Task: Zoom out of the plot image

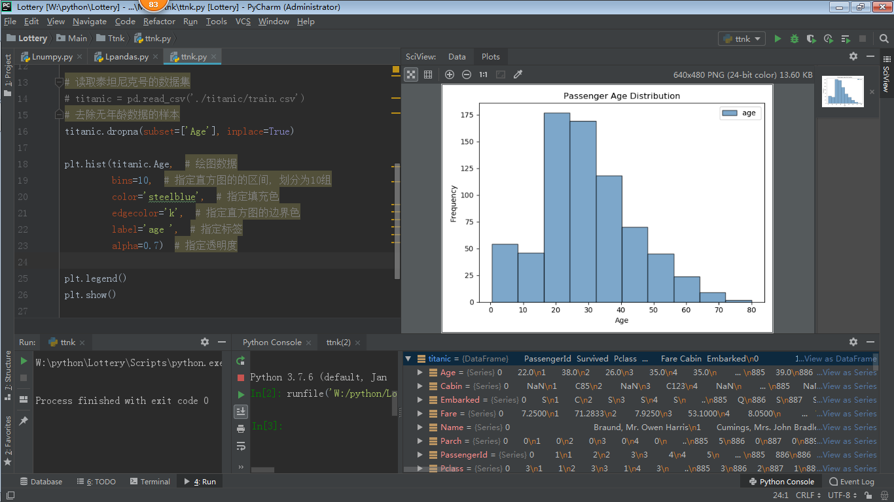Action: pyautogui.click(x=467, y=75)
